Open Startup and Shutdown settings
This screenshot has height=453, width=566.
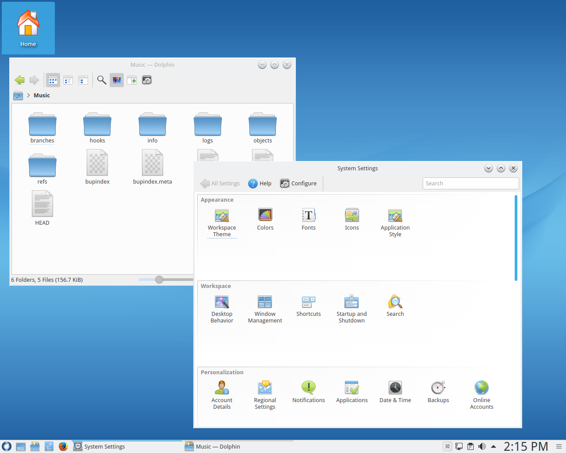click(352, 309)
